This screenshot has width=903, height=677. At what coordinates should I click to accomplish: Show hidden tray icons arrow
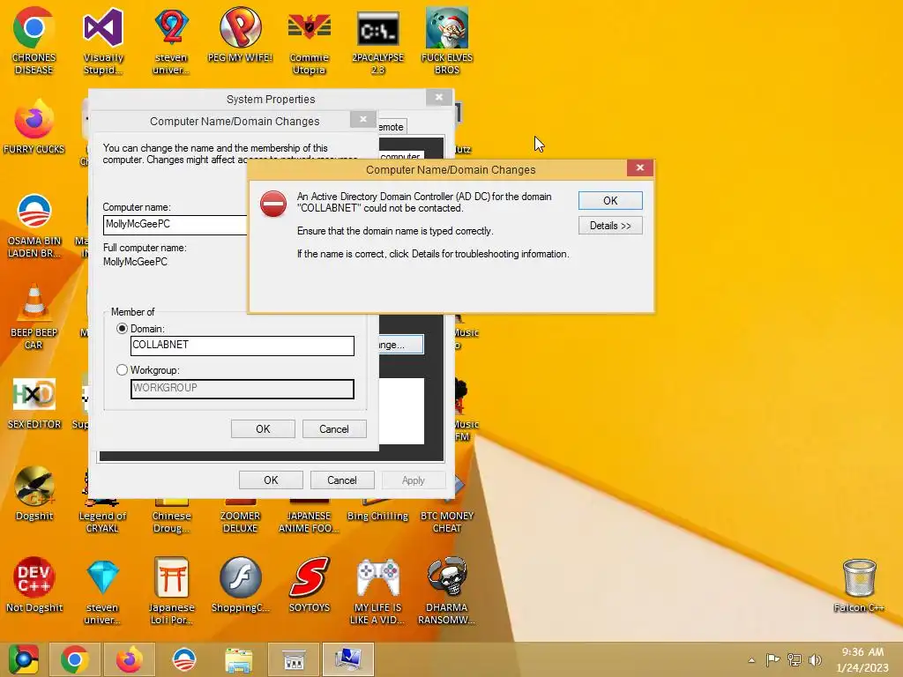(751, 660)
